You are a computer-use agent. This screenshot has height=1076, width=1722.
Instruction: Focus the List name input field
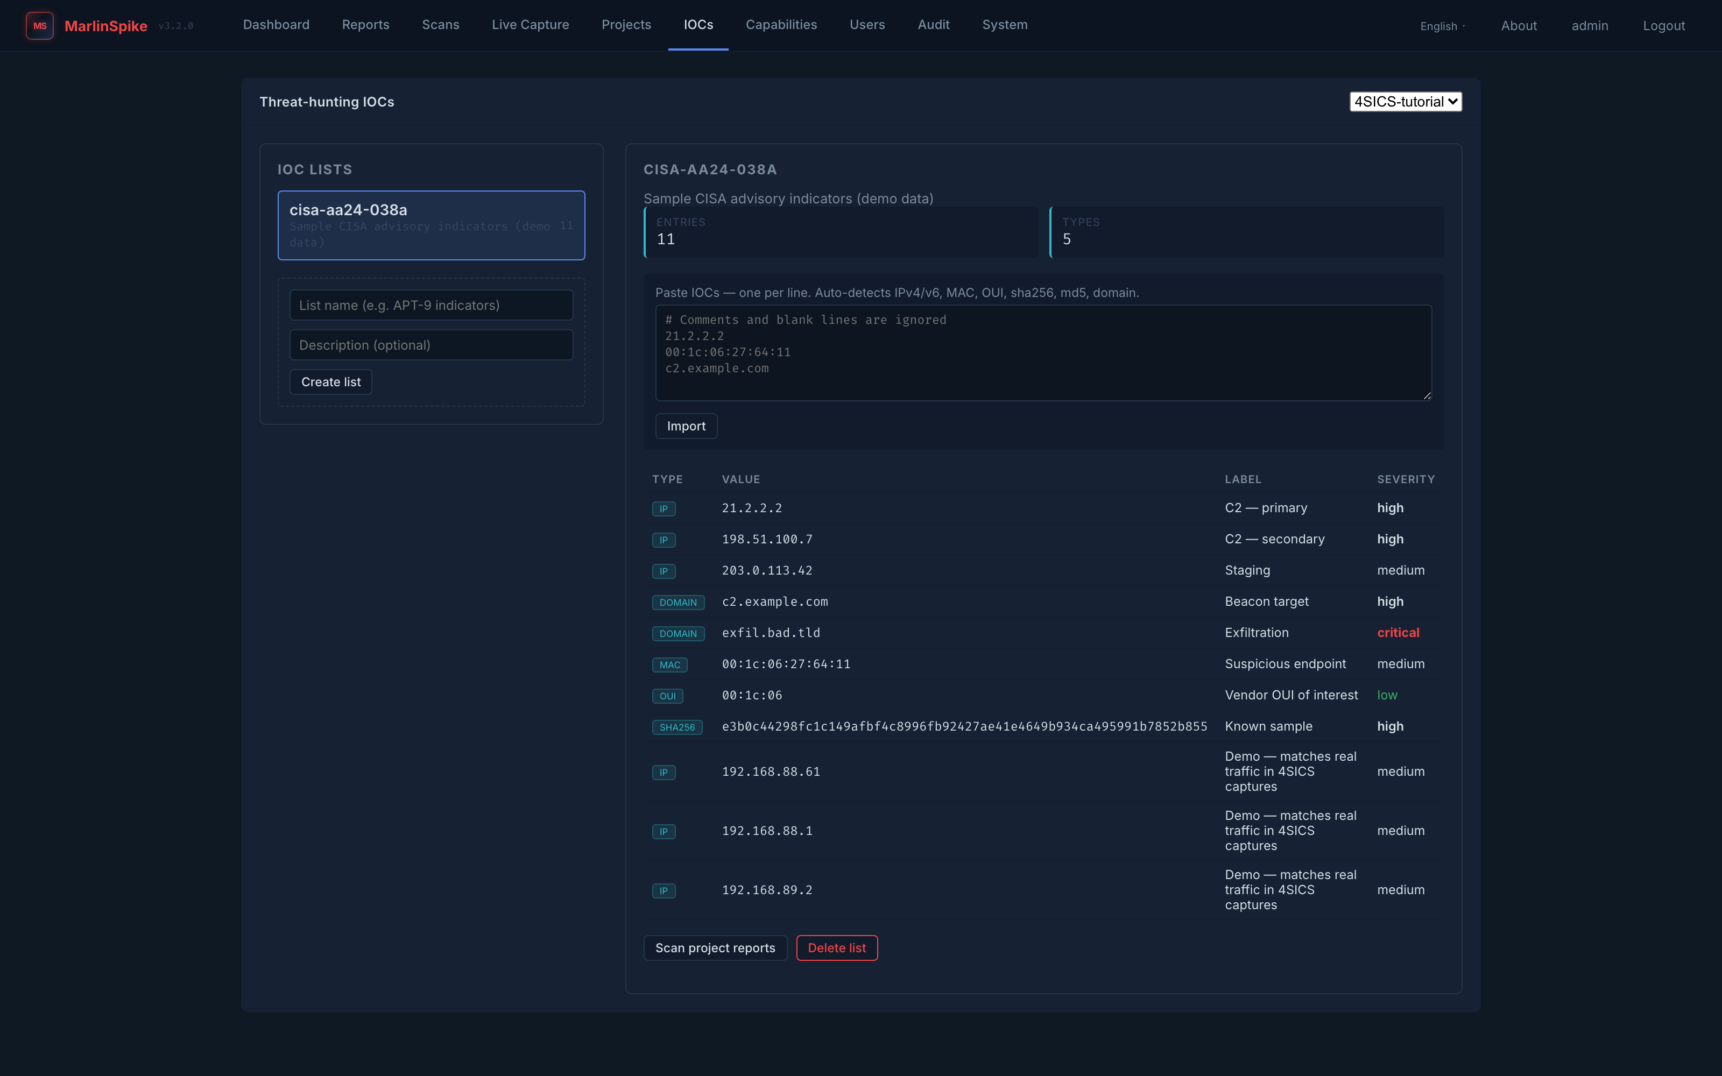[431, 305]
